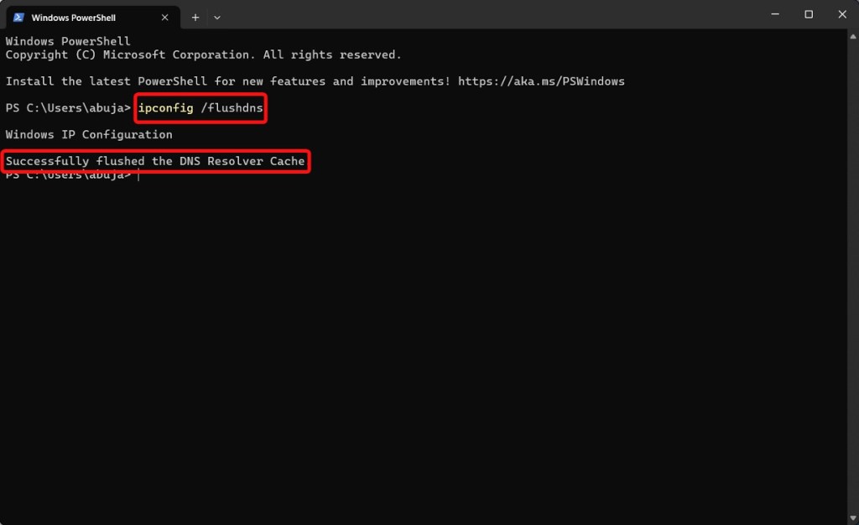859x525 pixels.
Task: Click the Install the latest PowerShell message
Action: point(228,81)
